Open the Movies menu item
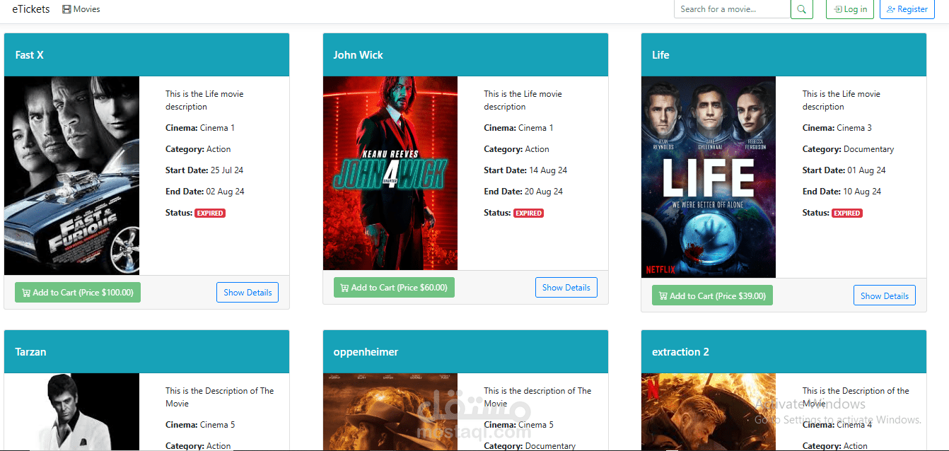The width and height of the screenshot is (949, 451). [x=81, y=9]
